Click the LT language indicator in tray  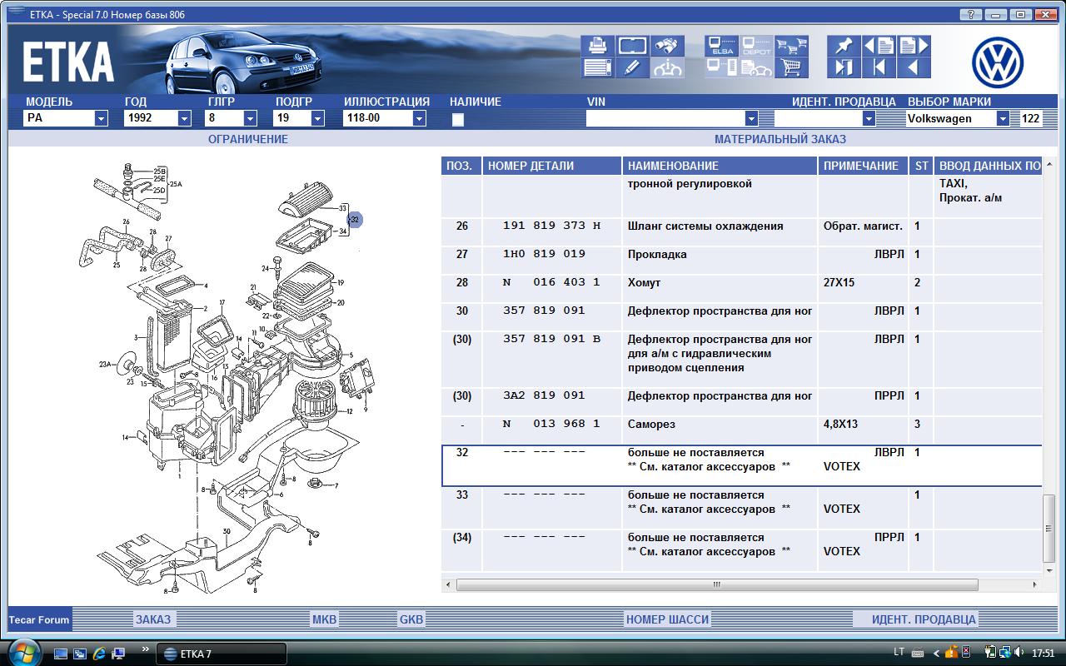click(x=899, y=653)
